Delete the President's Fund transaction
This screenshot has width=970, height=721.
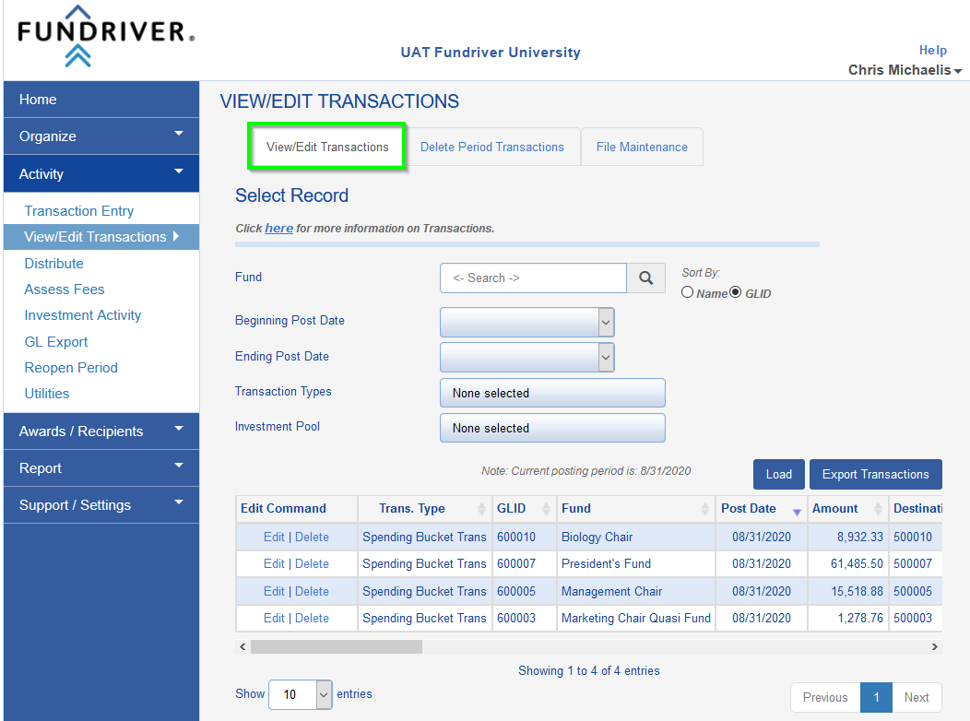tap(312, 564)
